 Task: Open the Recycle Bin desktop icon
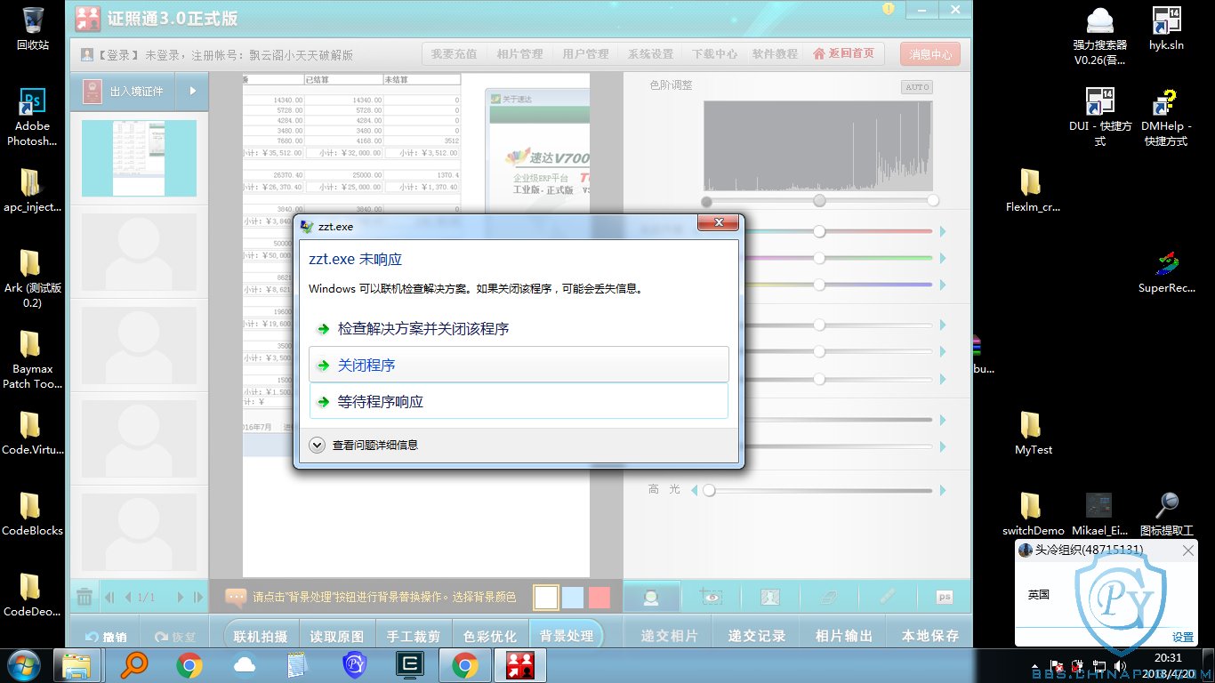[x=33, y=28]
